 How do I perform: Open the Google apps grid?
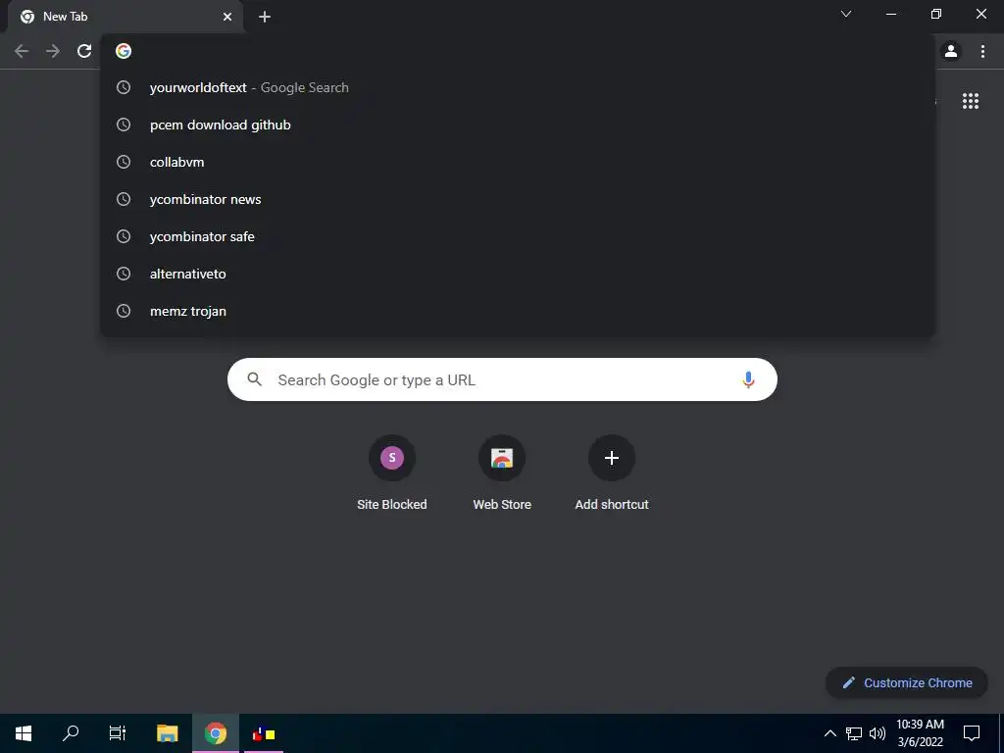pyautogui.click(x=971, y=101)
